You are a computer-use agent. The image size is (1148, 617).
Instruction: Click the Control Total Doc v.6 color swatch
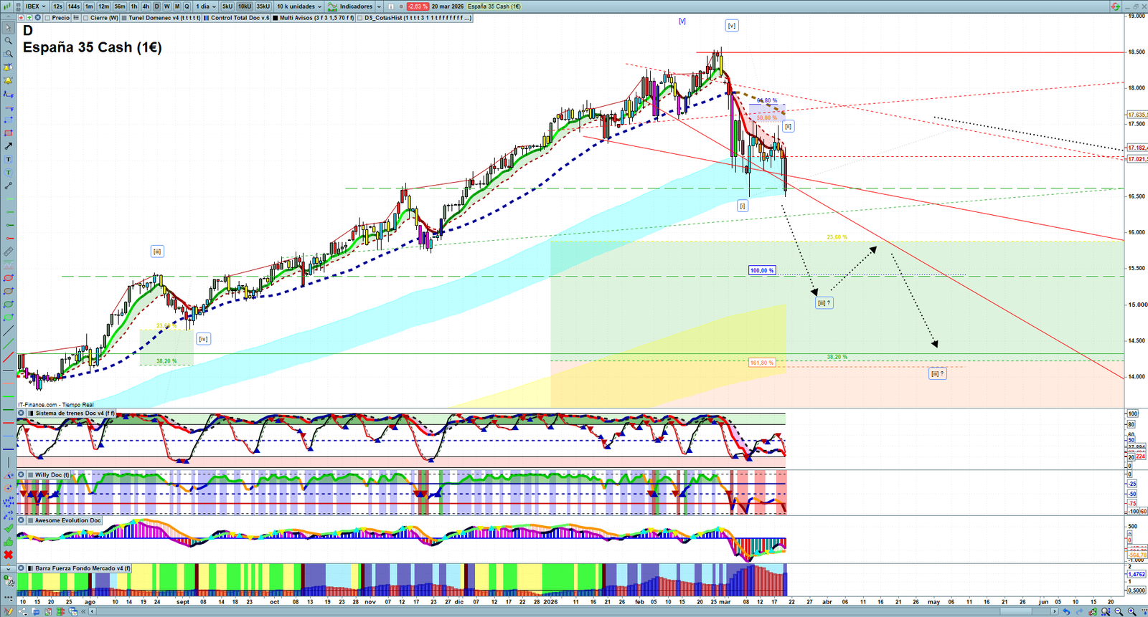207,18
